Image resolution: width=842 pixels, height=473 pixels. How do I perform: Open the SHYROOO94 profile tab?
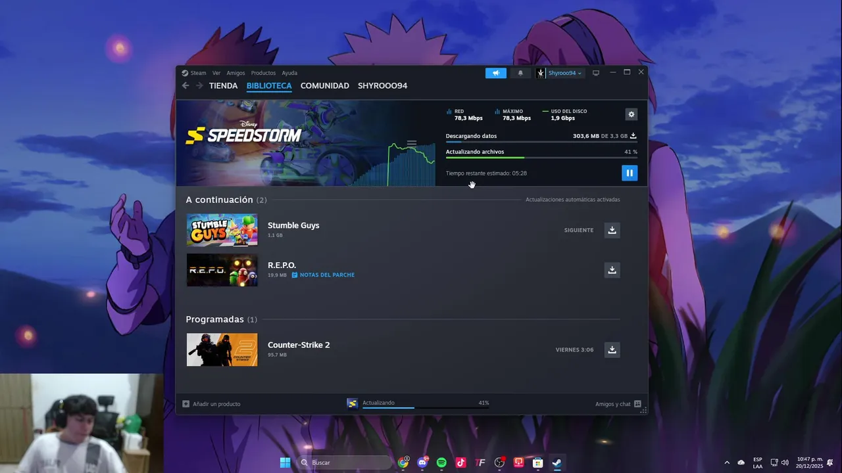coord(382,85)
